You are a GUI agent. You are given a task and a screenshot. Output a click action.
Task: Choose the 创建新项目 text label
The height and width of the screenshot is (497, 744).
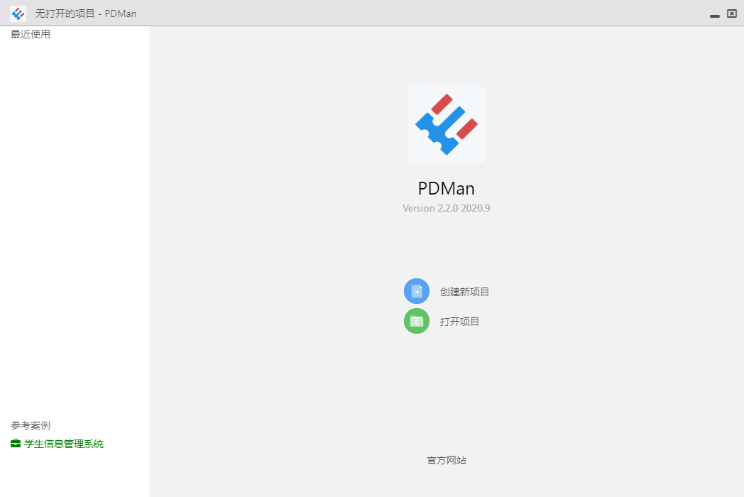point(464,292)
